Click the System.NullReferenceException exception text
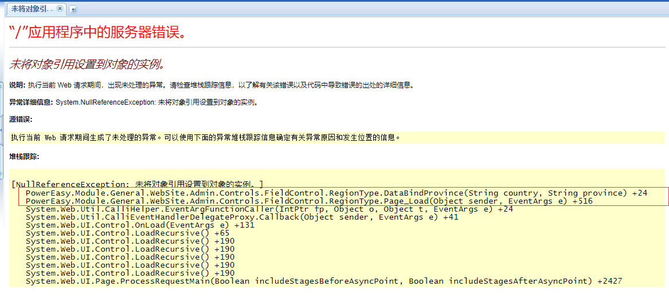 [105, 102]
